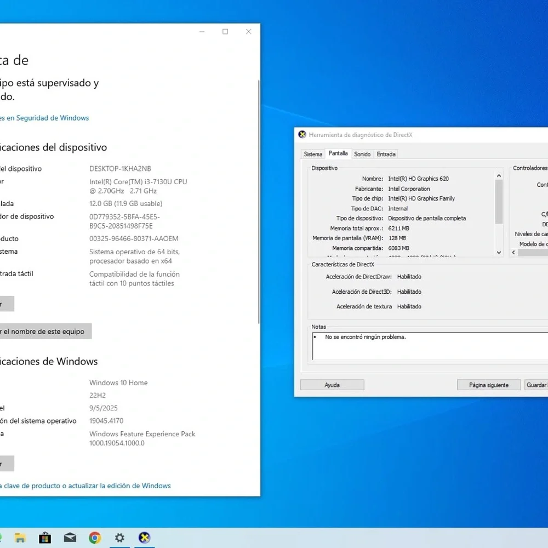Click scroll down arrow in Dispositivo list
This screenshot has width=548, height=548.
(x=499, y=252)
